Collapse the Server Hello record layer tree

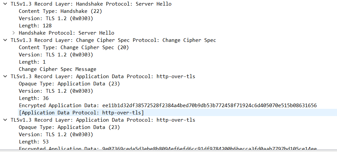[5, 4]
